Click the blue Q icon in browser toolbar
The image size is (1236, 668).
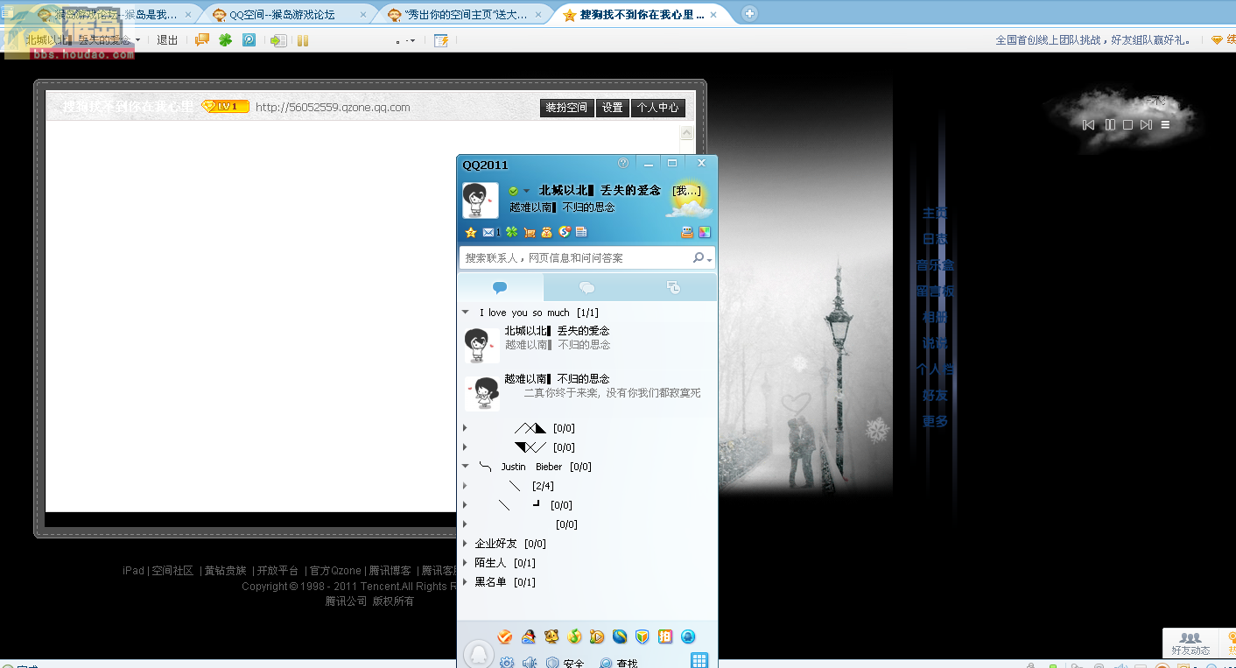click(249, 40)
